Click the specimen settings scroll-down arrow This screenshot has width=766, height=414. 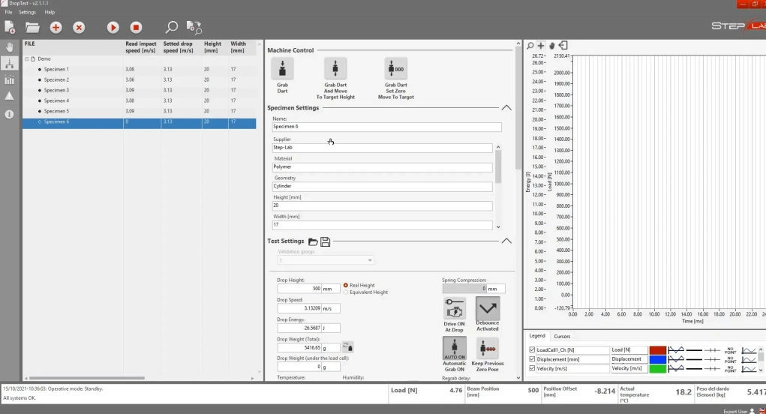(498, 226)
